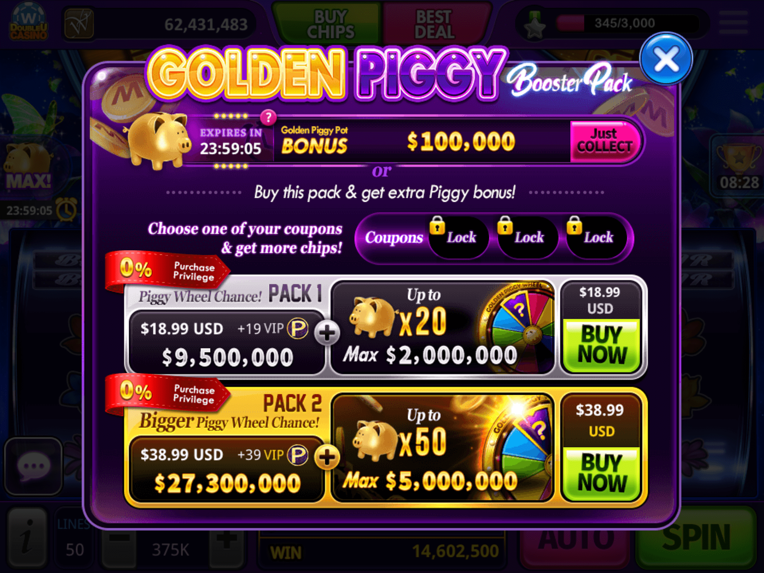Click the star level progress bar
764x573 pixels.
625,23
